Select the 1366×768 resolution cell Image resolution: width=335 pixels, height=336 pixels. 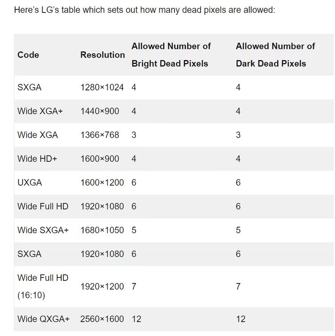point(100,135)
